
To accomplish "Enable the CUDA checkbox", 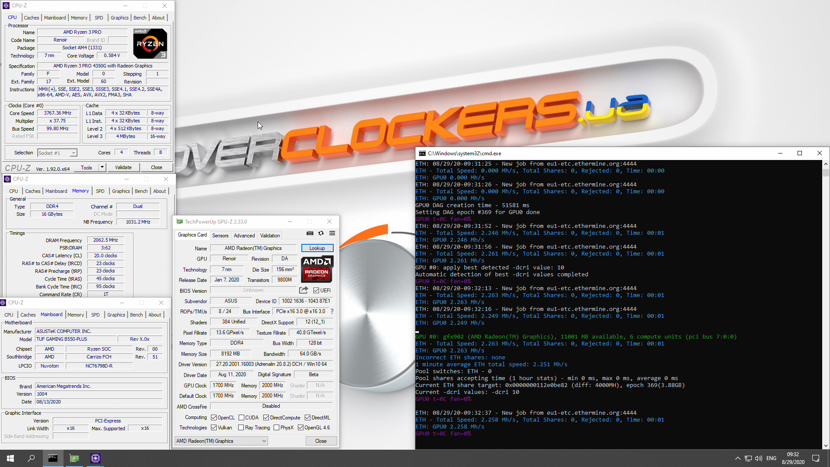I will 242,418.
